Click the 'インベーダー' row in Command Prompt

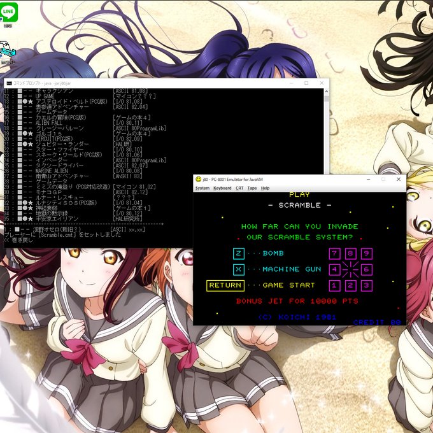click(85, 160)
